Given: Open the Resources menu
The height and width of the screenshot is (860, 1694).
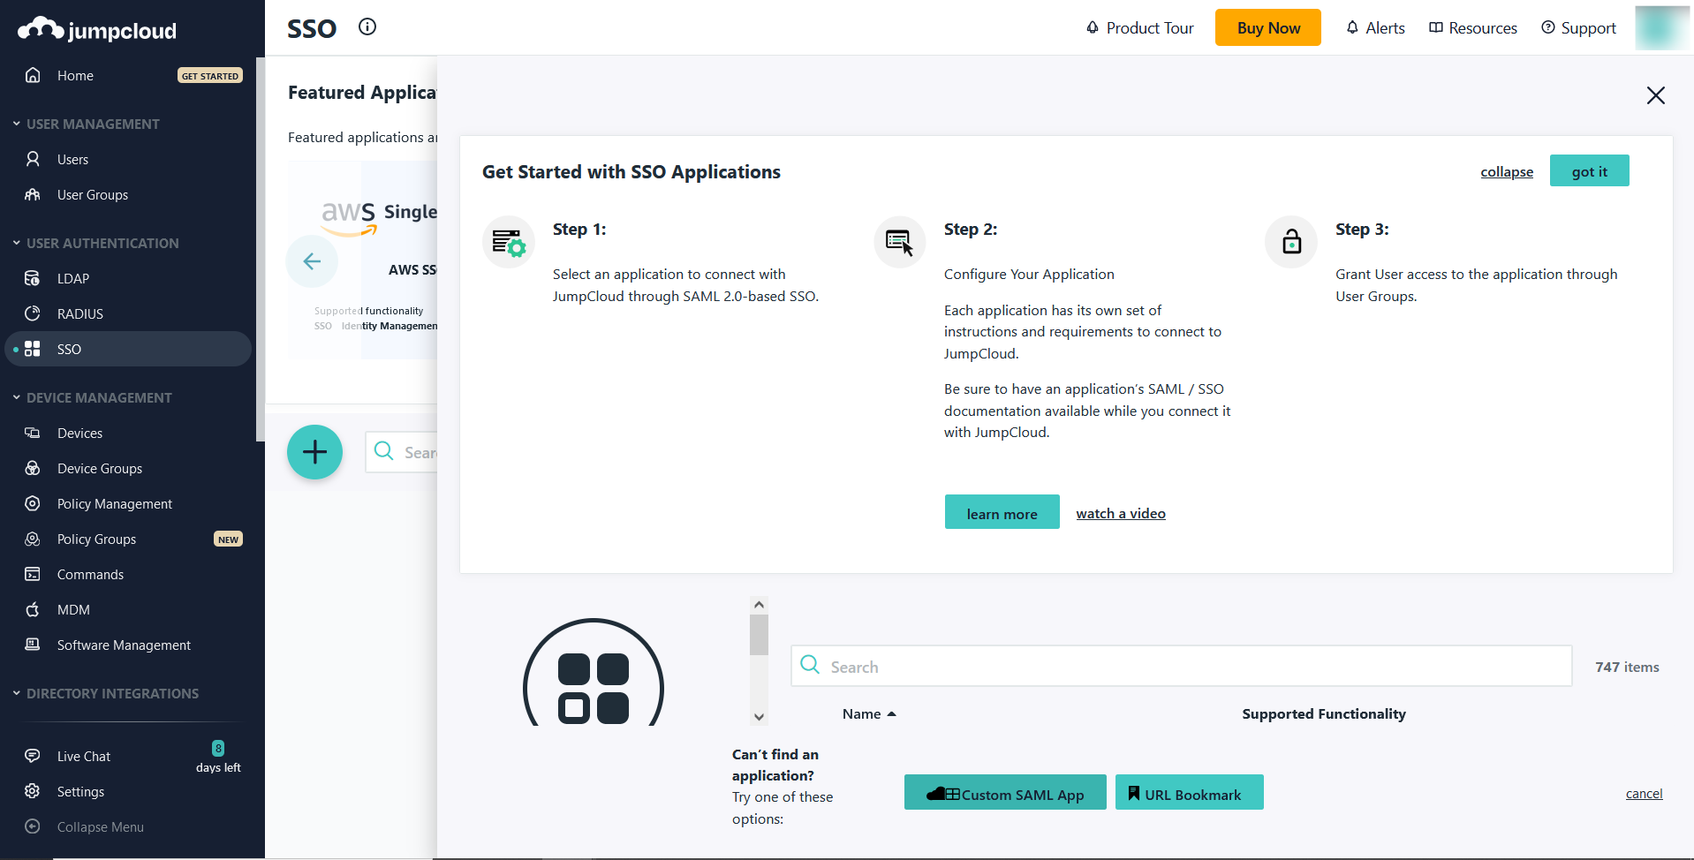Looking at the screenshot, I should tap(1471, 27).
